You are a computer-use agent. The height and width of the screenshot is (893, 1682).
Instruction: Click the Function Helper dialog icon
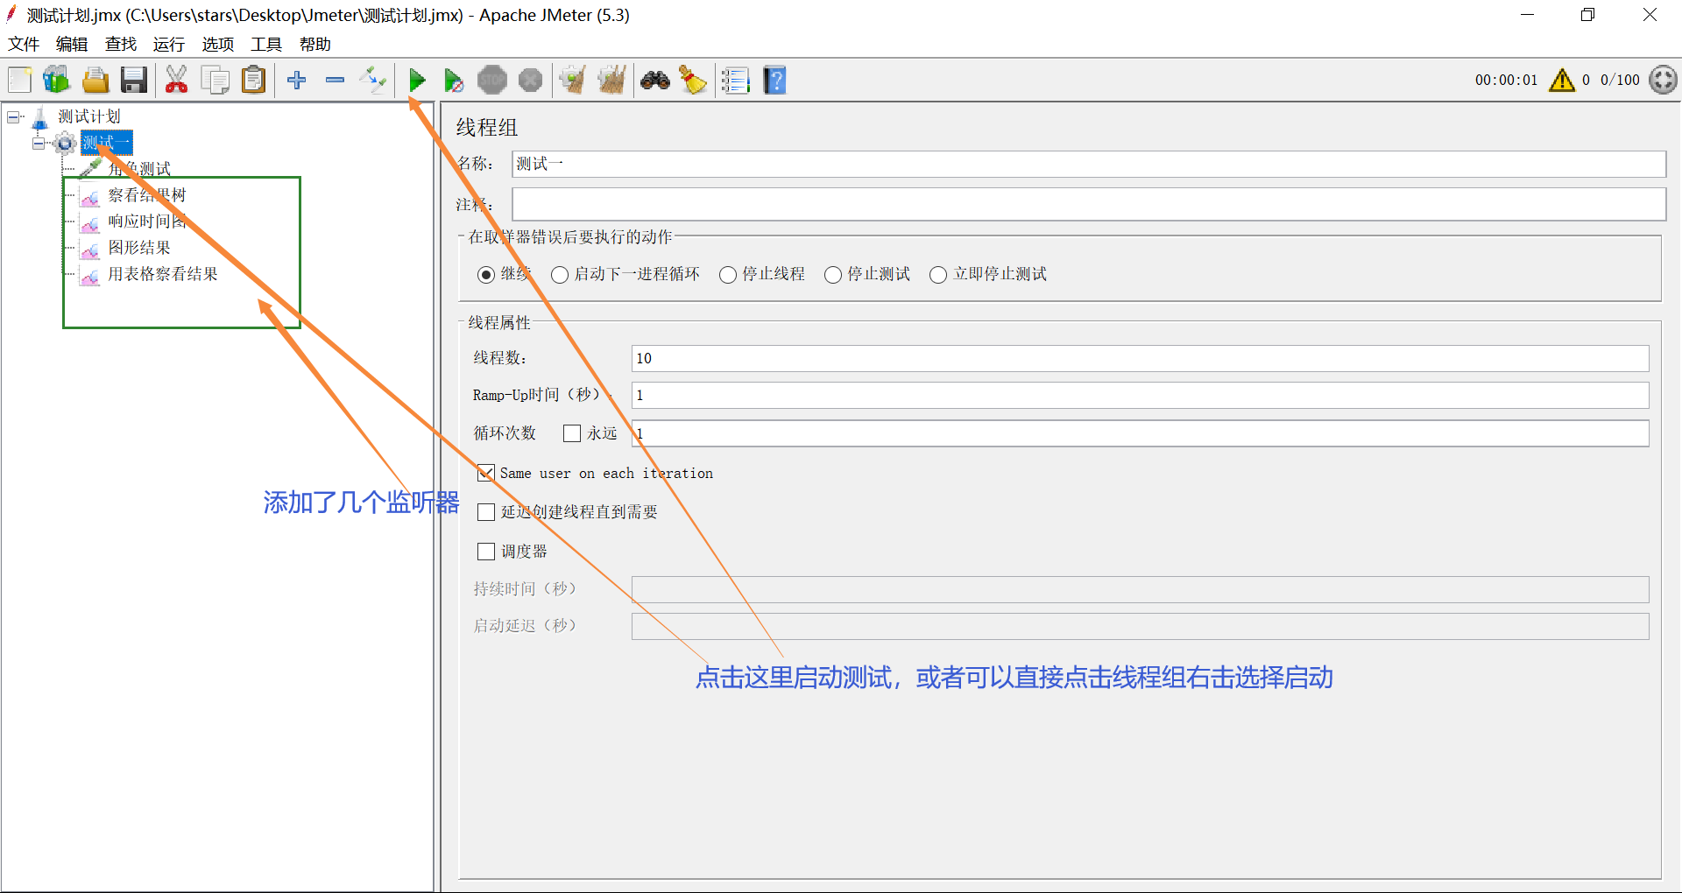[735, 80]
